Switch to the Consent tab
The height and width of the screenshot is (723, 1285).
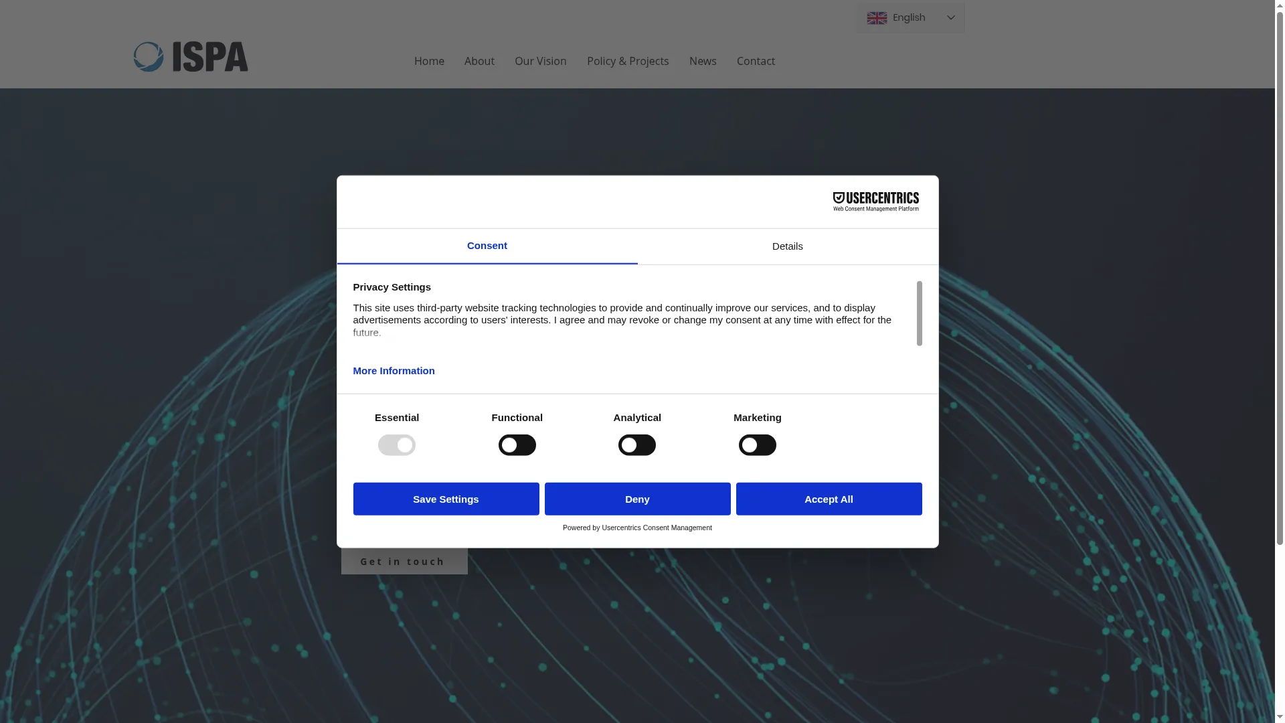pos(487,246)
